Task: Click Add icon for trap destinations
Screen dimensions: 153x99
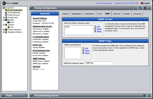Action: click(x=83, y=48)
